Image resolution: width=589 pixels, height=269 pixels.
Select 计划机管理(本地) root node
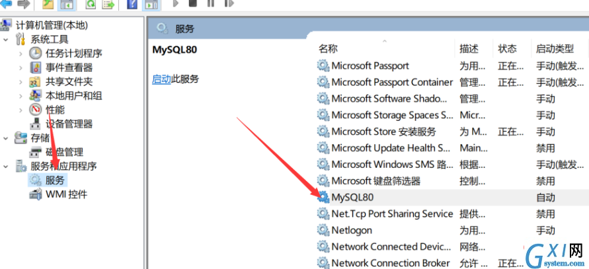click(52, 25)
